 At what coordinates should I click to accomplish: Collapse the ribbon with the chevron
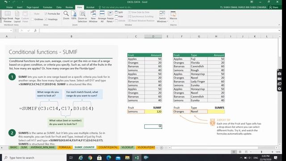point(279,25)
